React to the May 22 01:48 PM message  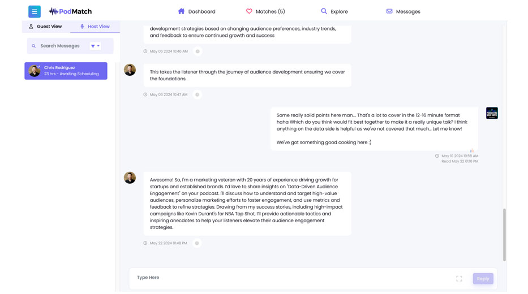coord(197,243)
